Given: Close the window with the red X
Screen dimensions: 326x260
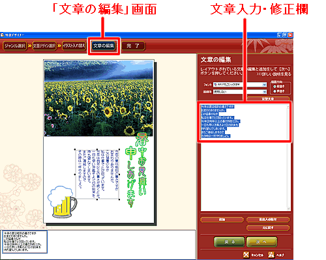Looking at the screenshot, I should 290,35.
